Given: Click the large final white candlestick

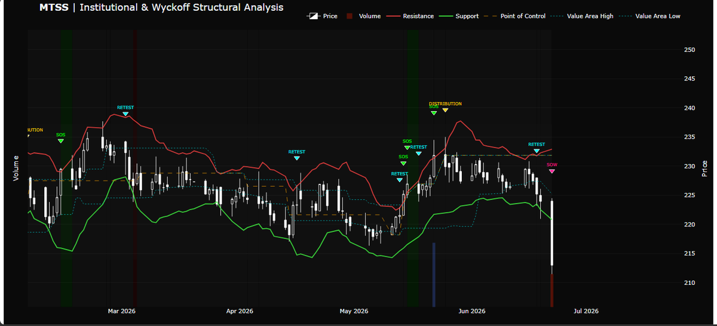Looking at the screenshot, I should pyautogui.click(x=551, y=233).
